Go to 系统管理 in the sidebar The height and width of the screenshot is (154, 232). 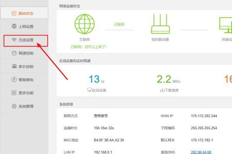pyautogui.click(x=24, y=106)
